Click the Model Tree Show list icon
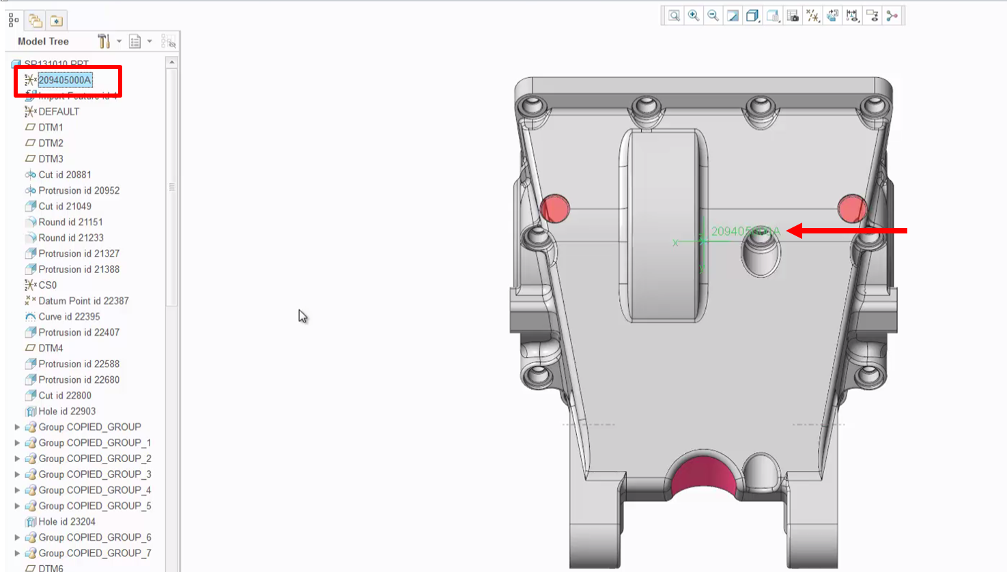This screenshot has height=572, width=1007. pyautogui.click(x=134, y=42)
